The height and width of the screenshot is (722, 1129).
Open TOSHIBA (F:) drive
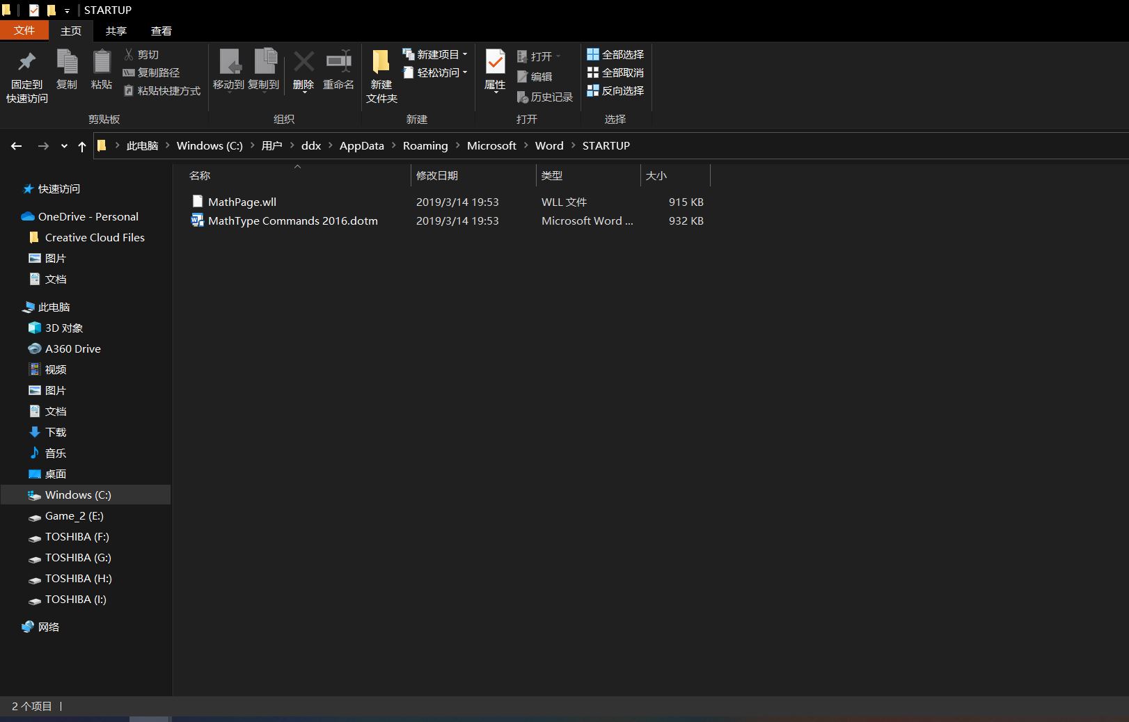coord(69,536)
